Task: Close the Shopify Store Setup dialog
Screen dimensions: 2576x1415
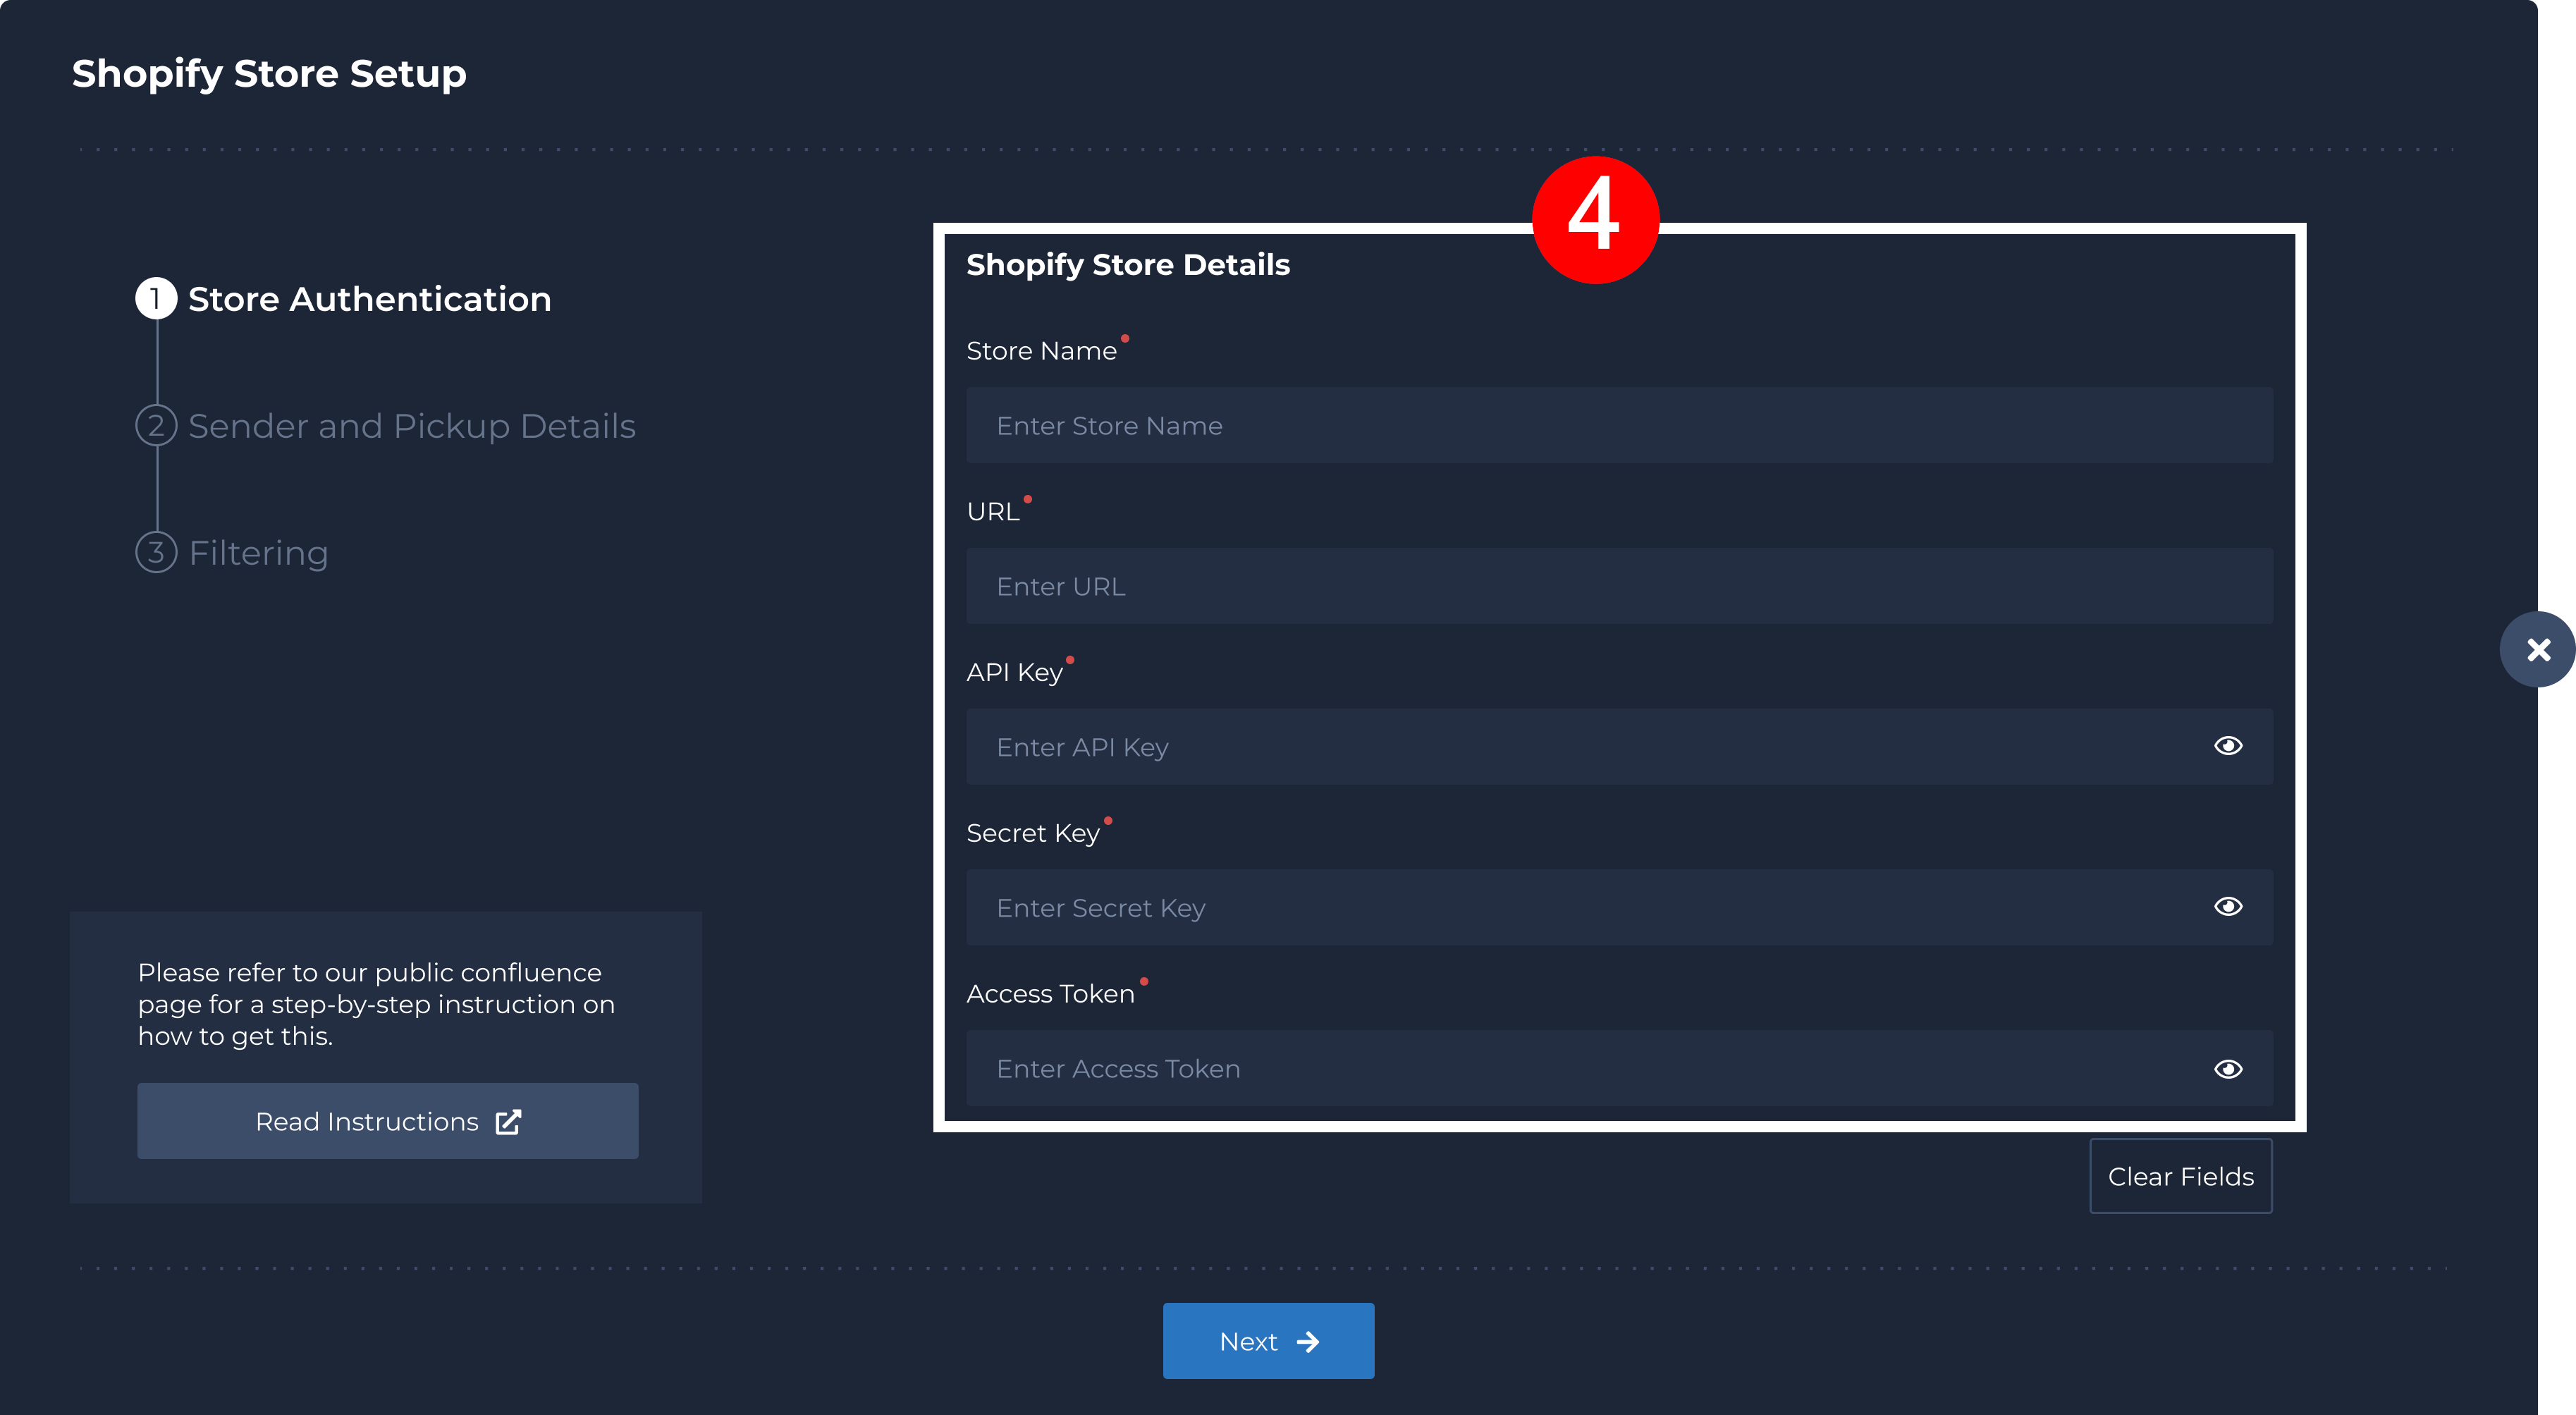Action: tap(2538, 650)
